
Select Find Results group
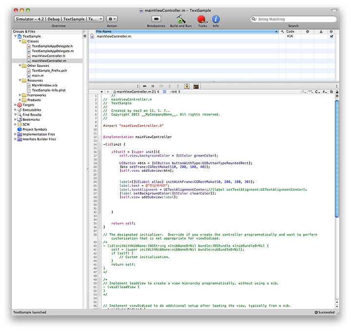pyautogui.click(x=32, y=115)
